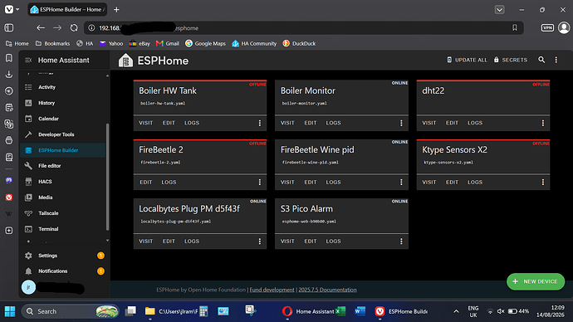This screenshot has width=573, height=322.
Task: Open S3 Pico Alarm overflow menu
Action: pos(401,242)
